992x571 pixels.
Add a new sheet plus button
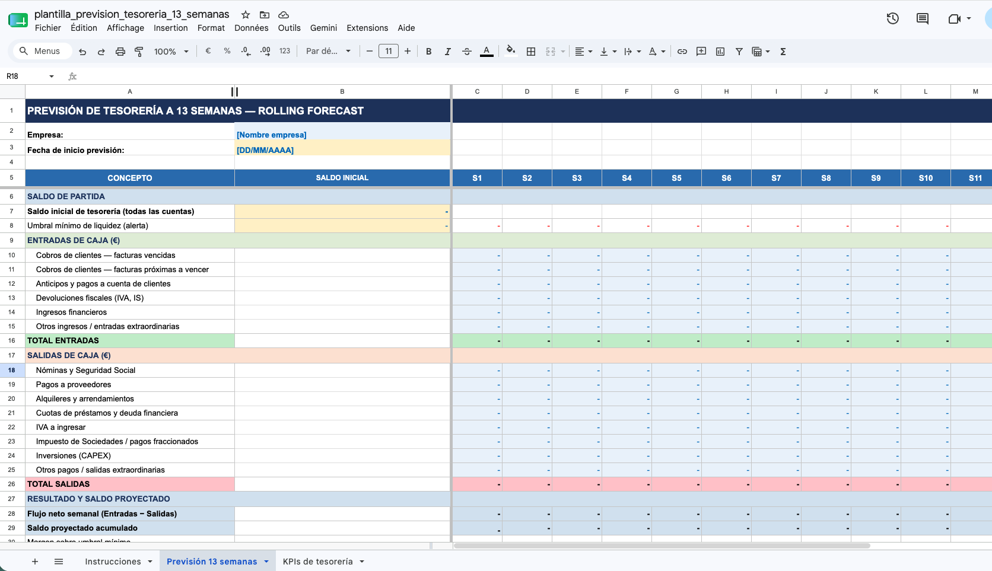[x=35, y=562]
